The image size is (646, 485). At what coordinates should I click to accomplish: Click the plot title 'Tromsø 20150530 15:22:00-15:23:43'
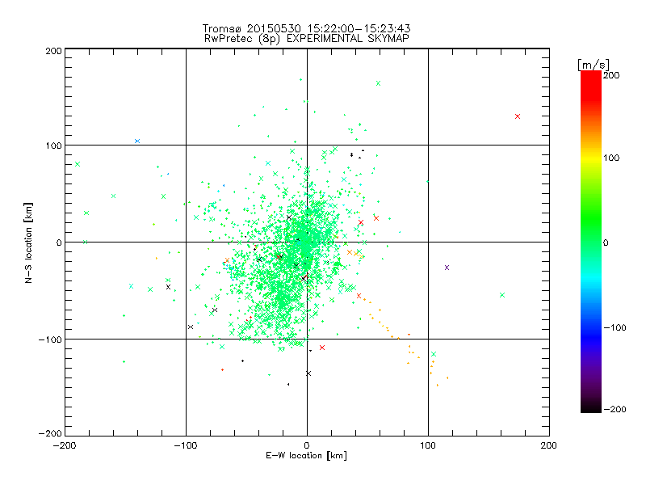(306, 28)
